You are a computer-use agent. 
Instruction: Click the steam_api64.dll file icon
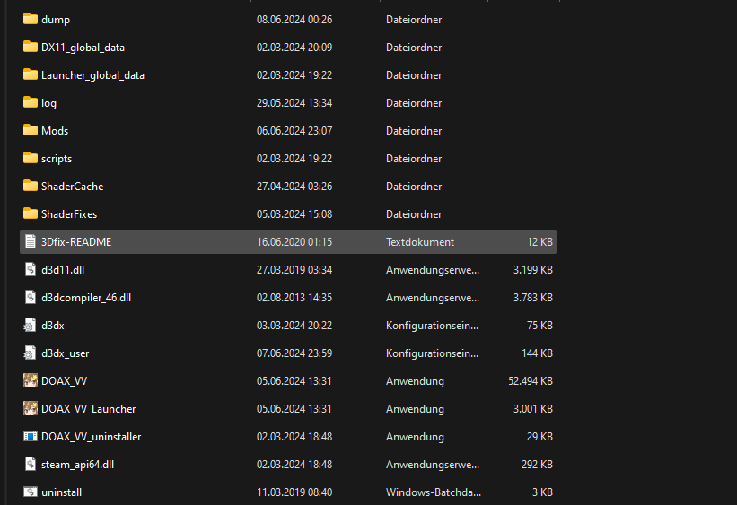click(x=31, y=464)
